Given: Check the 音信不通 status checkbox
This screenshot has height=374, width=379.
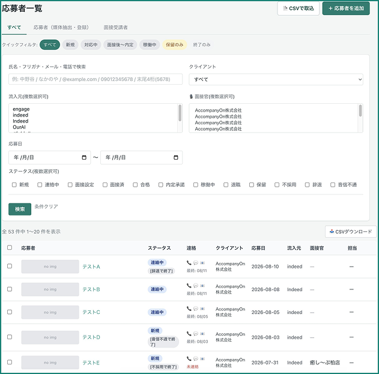Looking at the screenshot, I should coord(333,185).
